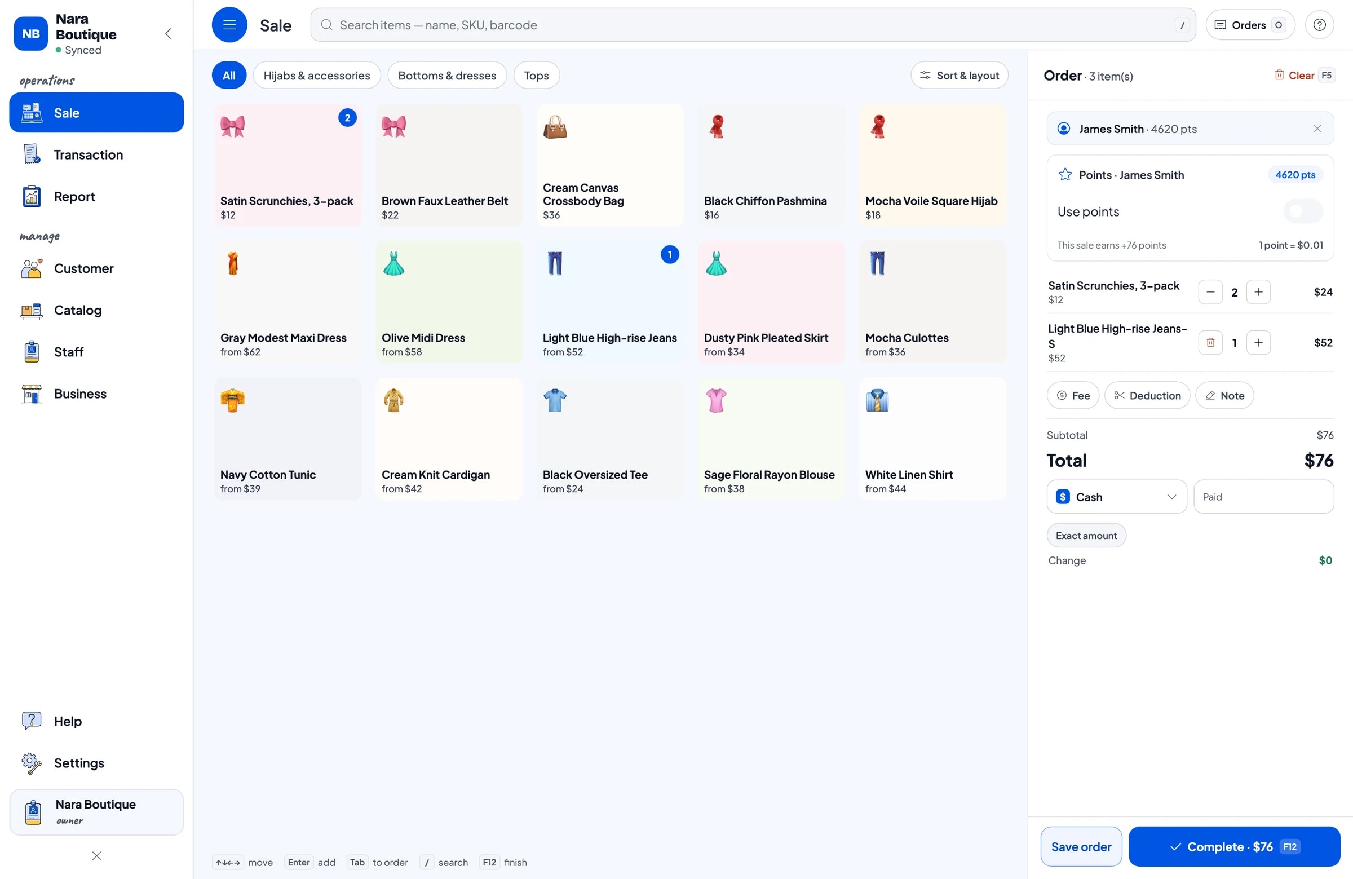Open the Transaction page
Image resolution: width=1353 pixels, height=879 pixels.
tap(96, 154)
